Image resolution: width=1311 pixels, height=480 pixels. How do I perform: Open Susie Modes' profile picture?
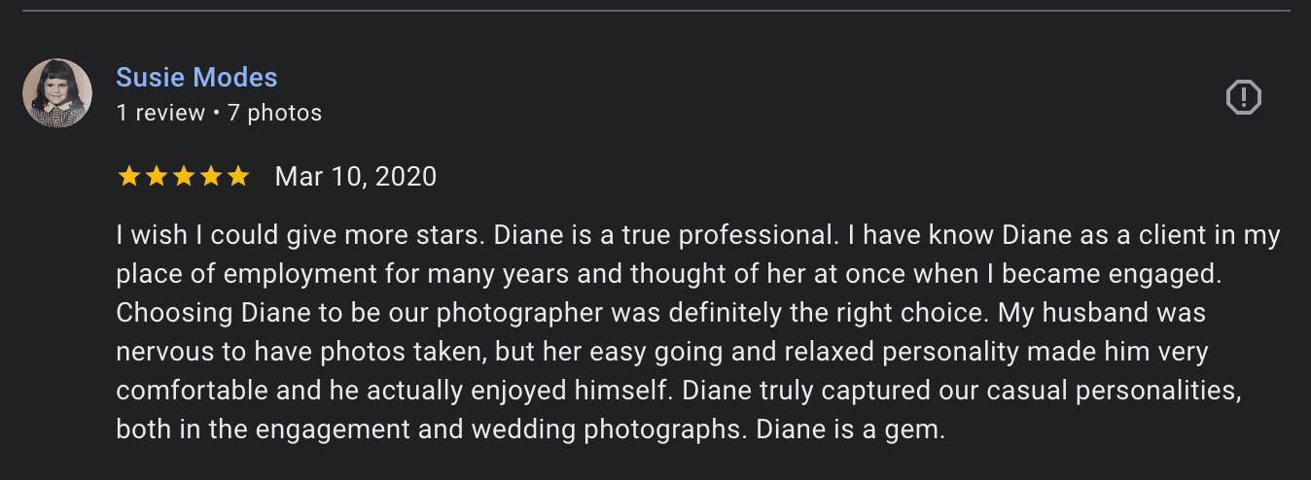tap(57, 94)
